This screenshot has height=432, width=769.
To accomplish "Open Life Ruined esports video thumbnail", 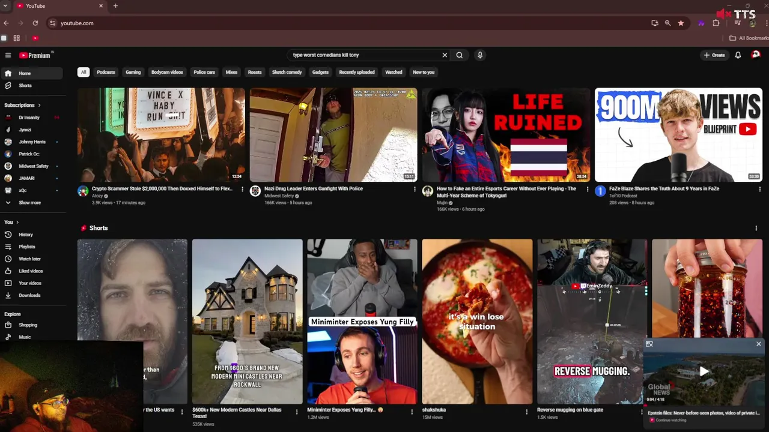I will coord(506,135).
